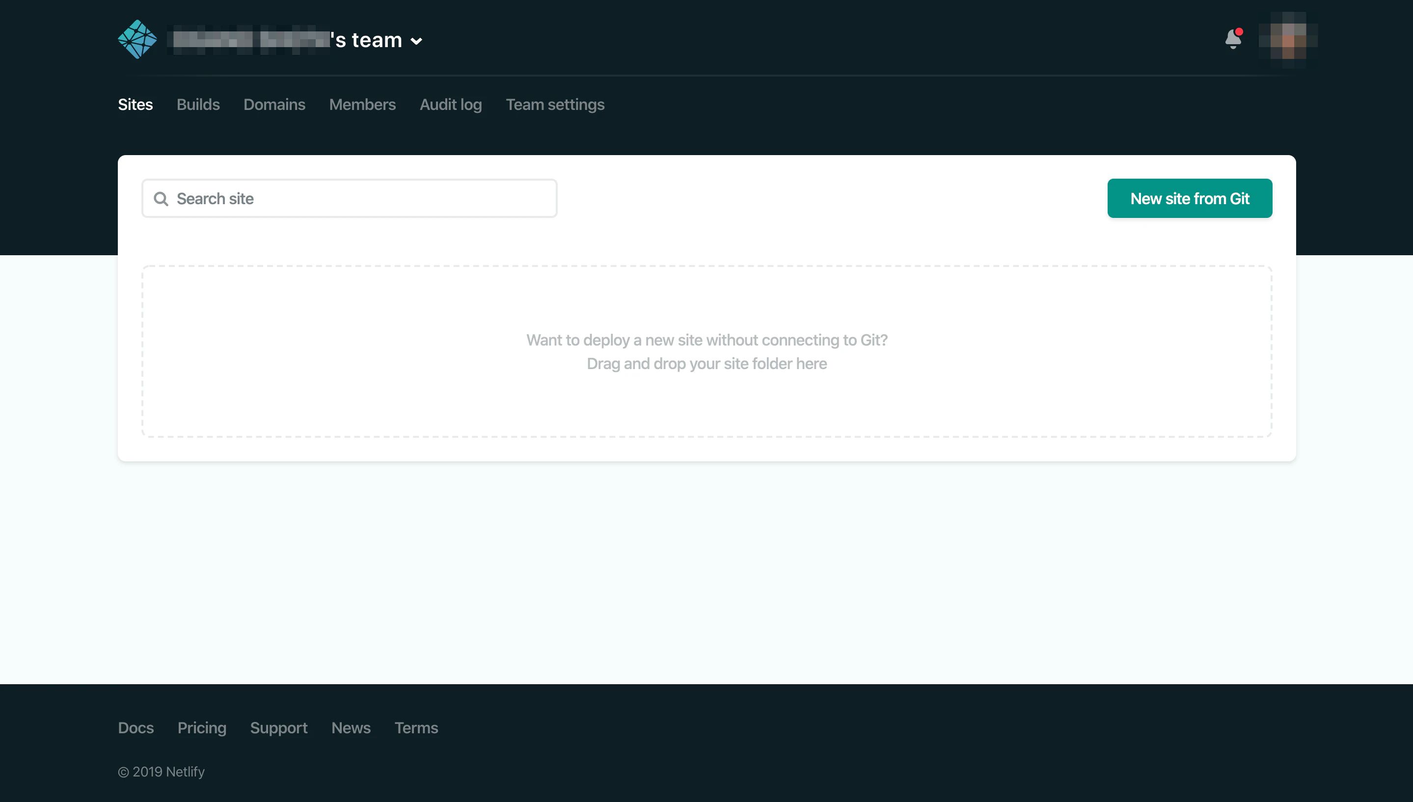Expand the team switcher chevron
The image size is (1413, 802).
pyautogui.click(x=416, y=41)
